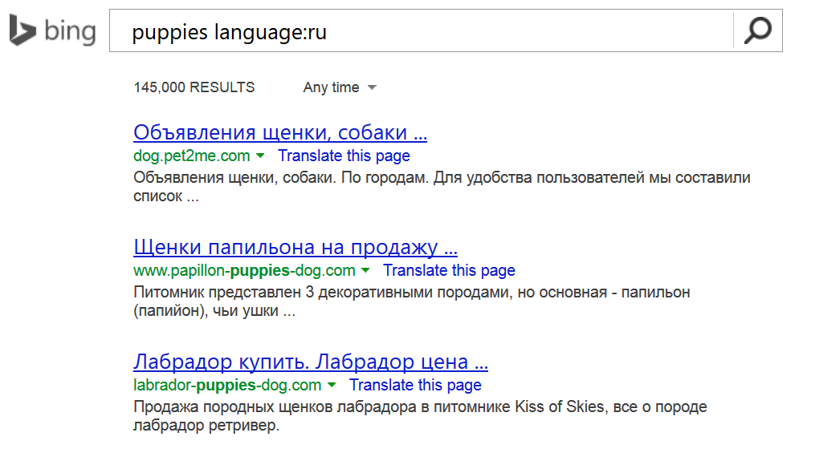
Task: Click the labrador-puppies-dog.com URL text
Action: [x=227, y=385]
